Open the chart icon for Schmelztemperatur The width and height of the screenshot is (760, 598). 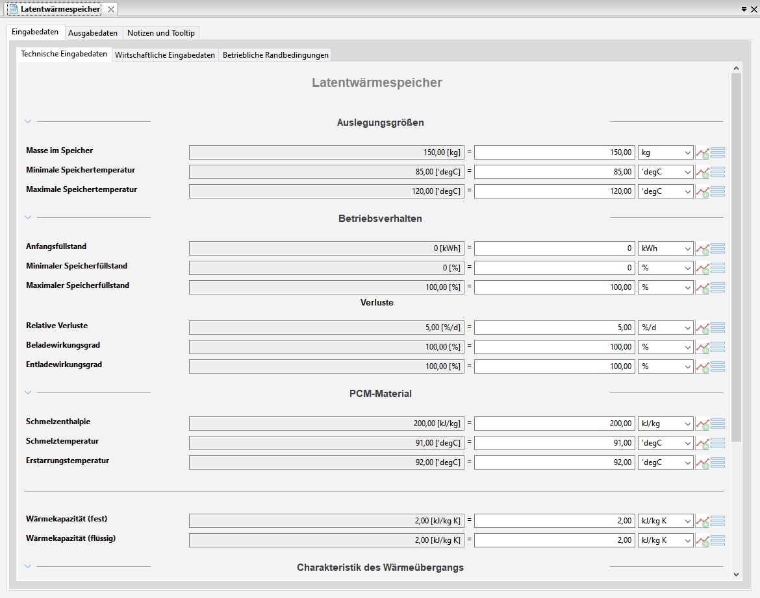[702, 443]
